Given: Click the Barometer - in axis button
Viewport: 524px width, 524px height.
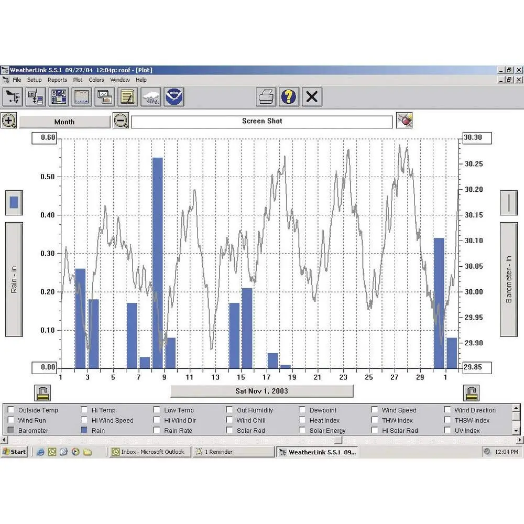Looking at the screenshot, I should point(509,279).
